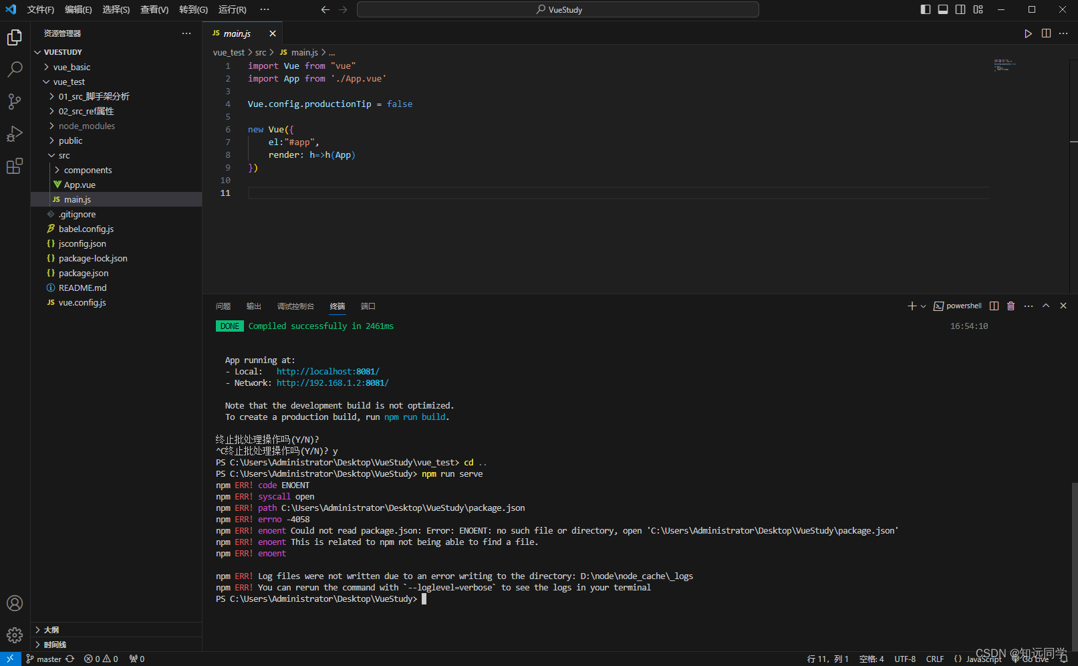Open the http://192.168.1.2:8081/ network link
The height and width of the screenshot is (666, 1078).
coord(333,383)
